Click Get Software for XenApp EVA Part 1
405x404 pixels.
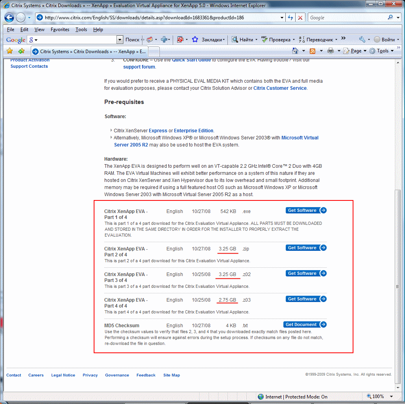click(306, 210)
